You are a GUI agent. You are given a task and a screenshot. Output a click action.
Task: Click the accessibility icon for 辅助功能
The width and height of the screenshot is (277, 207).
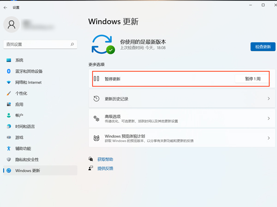(9, 149)
